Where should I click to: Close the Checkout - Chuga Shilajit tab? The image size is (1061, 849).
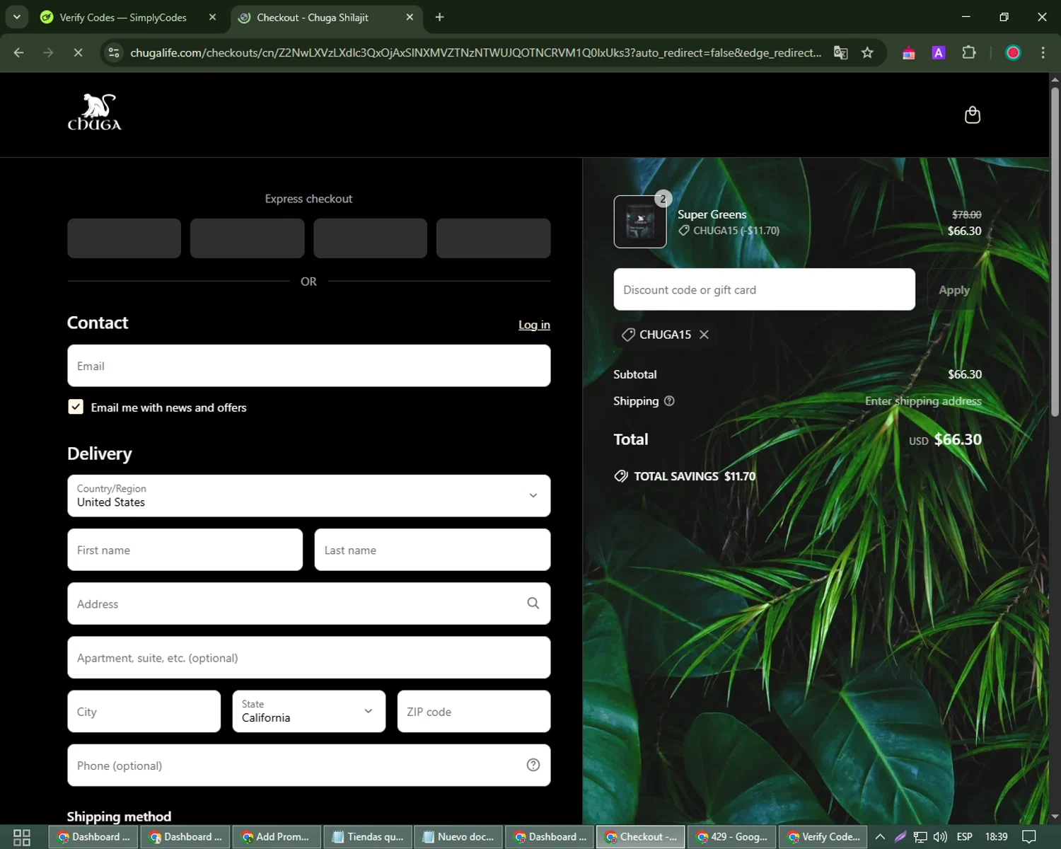[x=410, y=17]
